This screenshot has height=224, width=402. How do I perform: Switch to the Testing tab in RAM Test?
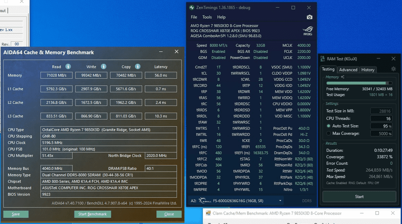pyautogui.click(x=328, y=69)
